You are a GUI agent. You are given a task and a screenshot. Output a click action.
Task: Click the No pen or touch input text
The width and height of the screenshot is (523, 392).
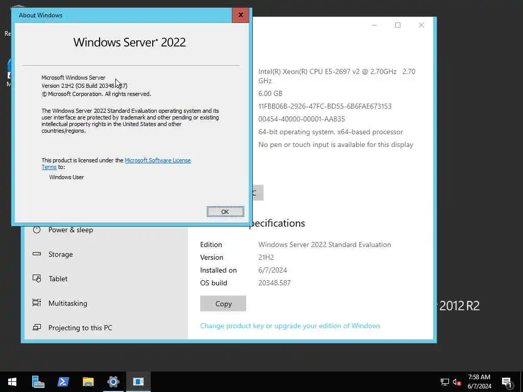tap(336, 144)
